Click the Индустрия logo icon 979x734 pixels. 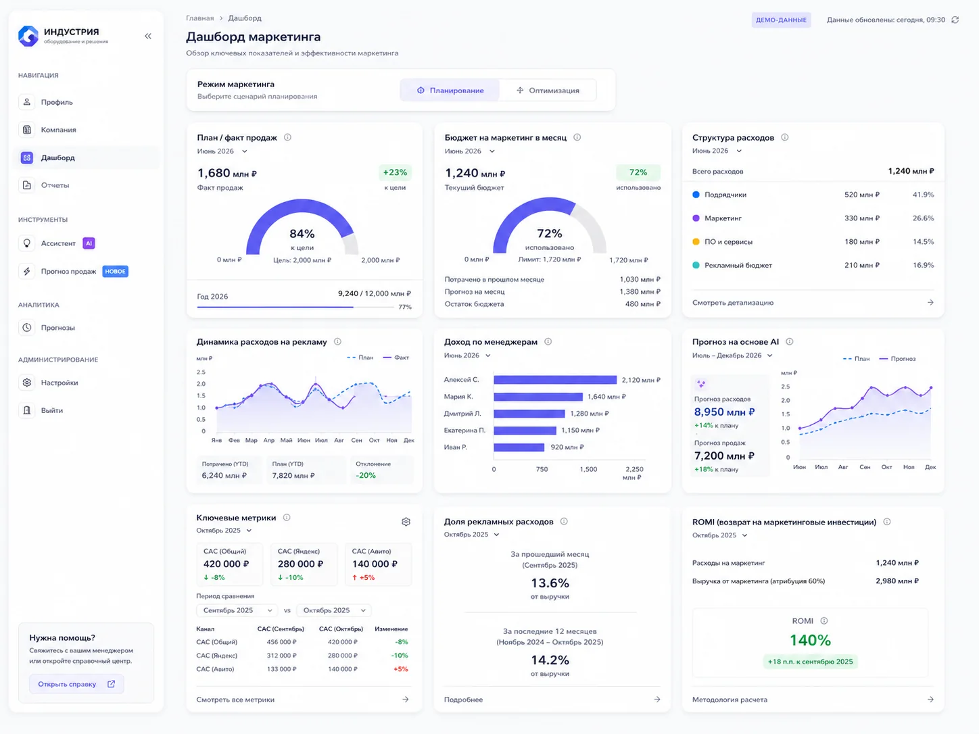[28, 36]
